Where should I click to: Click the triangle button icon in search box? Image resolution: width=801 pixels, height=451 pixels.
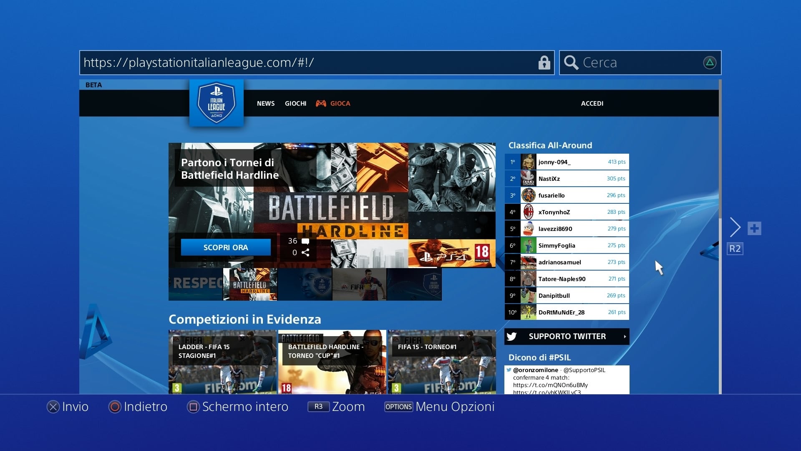(x=710, y=63)
